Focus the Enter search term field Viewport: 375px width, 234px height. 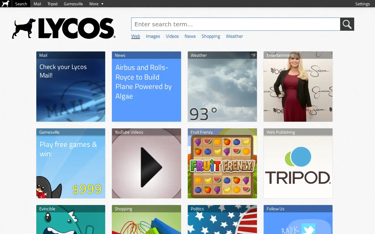[x=236, y=24]
